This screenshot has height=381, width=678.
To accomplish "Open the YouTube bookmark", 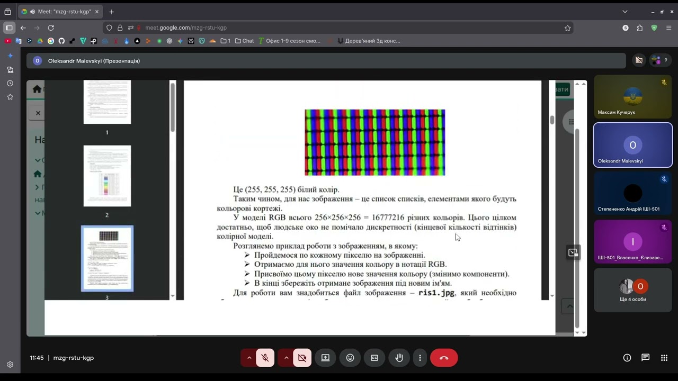I will (7, 41).
